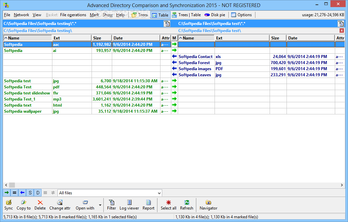Select the Softpedia test slideshow file
Viewport: 348px width, 222px height.
pos(27,93)
